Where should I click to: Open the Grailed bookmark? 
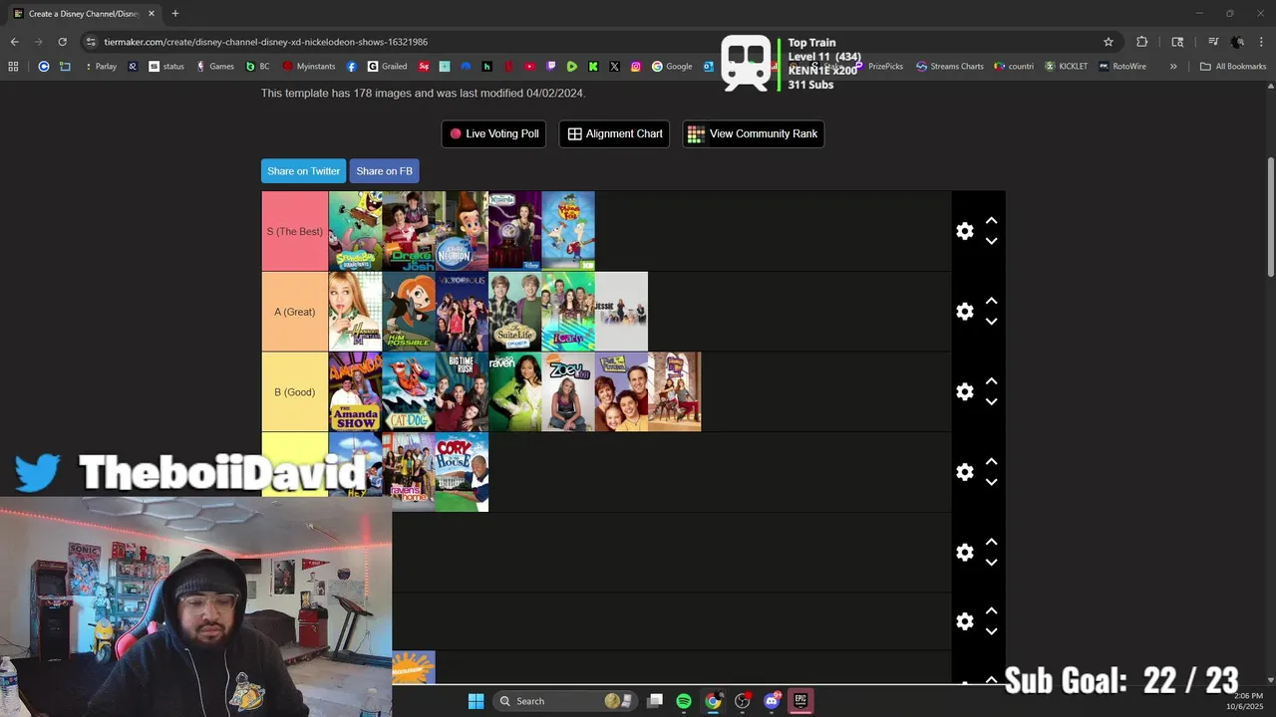tap(388, 67)
